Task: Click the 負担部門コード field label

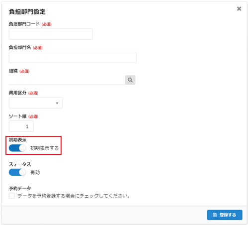Action: point(24,24)
